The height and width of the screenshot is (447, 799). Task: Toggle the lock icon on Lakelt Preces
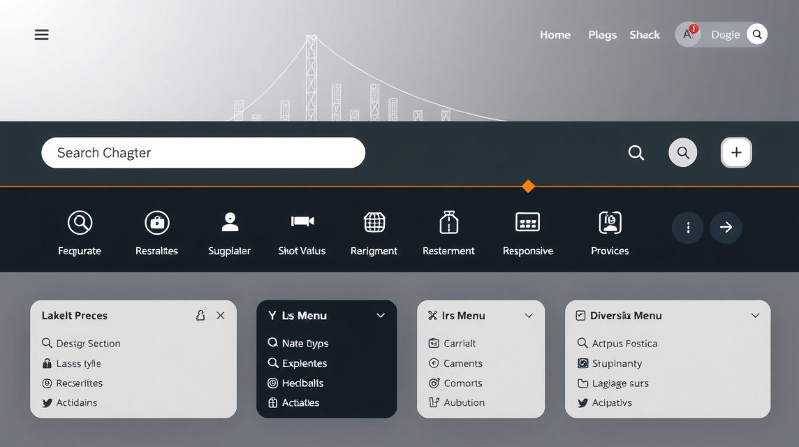pos(200,316)
